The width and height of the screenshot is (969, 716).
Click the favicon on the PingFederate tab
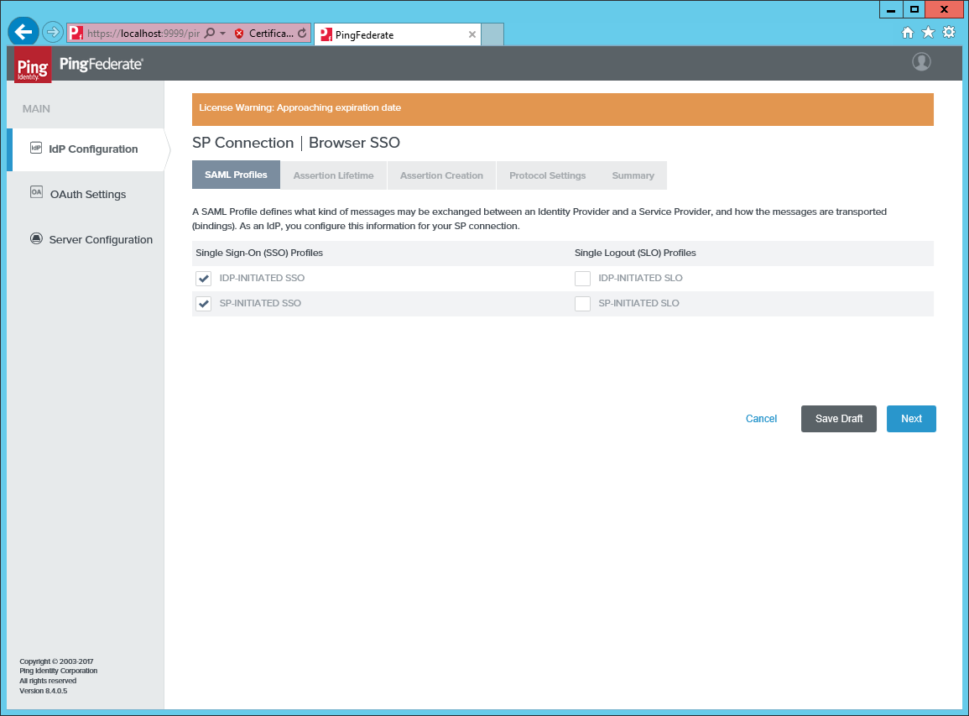pos(326,34)
